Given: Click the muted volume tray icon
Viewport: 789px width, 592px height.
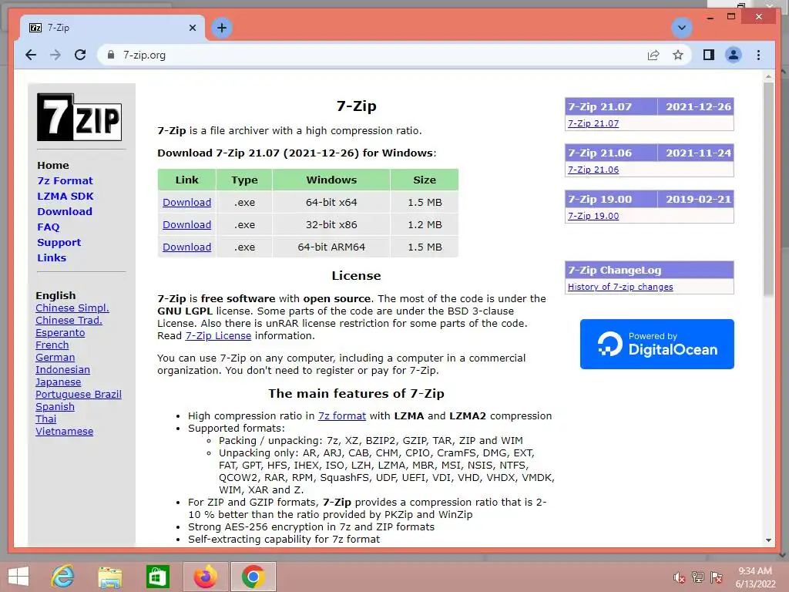Looking at the screenshot, I should pos(680,577).
